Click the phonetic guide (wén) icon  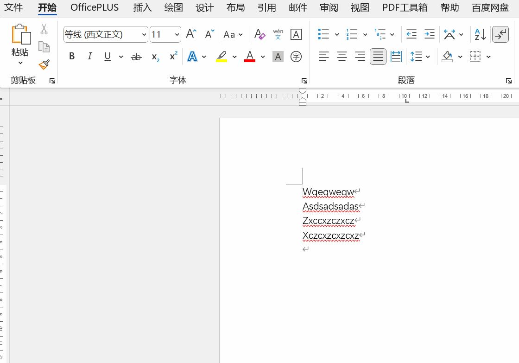pos(278,34)
